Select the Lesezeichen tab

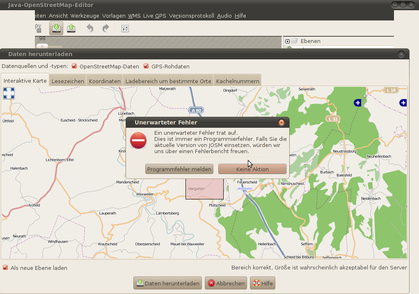click(68, 81)
